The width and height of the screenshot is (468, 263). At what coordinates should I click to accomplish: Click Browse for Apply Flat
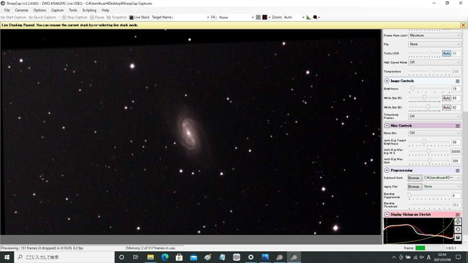point(415,187)
